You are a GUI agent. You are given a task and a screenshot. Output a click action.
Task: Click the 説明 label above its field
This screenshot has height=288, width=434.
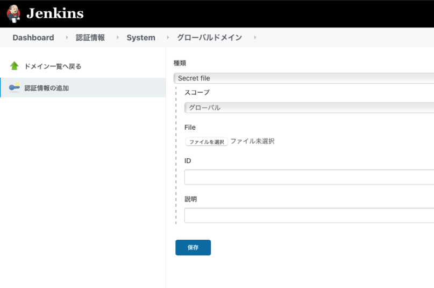click(x=191, y=199)
